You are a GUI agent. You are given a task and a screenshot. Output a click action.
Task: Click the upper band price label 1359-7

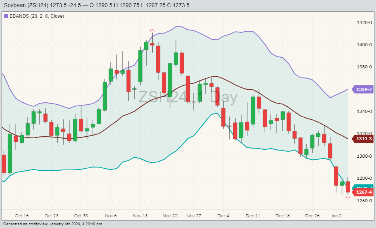click(364, 89)
